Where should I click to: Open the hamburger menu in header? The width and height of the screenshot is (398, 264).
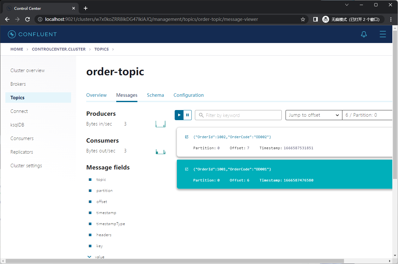click(383, 34)
